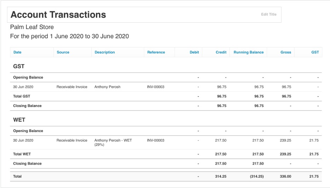Click the Credit column header

click(x=221, y=52)
